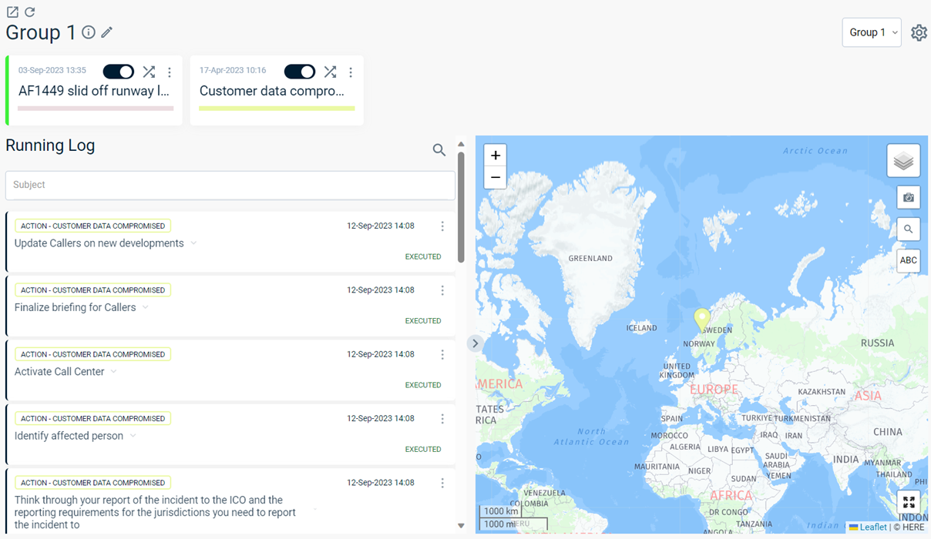The image size is (931, 539).
Task: Click tag on Activate Call Center entry
Action: (92, 354)
